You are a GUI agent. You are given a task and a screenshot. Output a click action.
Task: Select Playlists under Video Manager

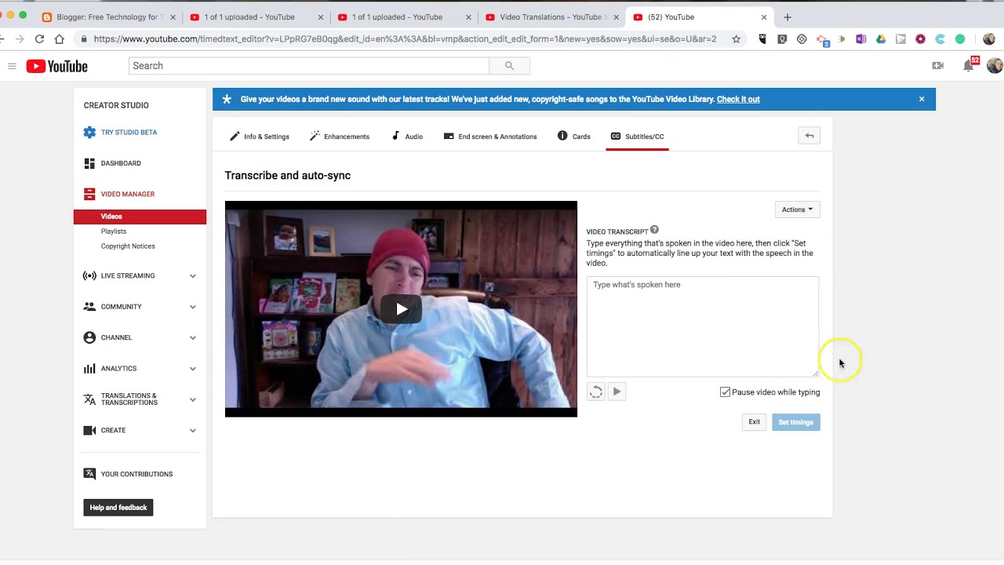[114, 231]
